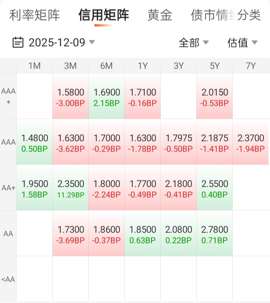Screen dimensions: 270x303
Task: Click the AAA+ 3M cell showing 1.5800
Action: pos(70,96)
